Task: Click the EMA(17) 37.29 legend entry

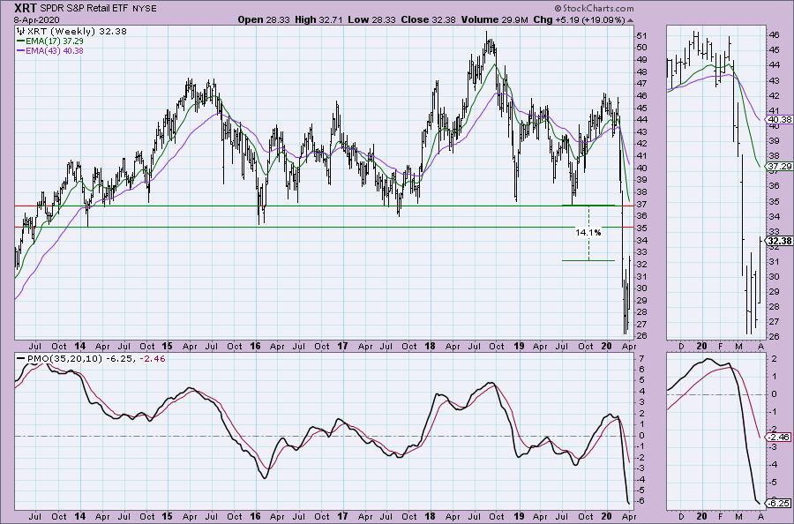Action: pyautogui.click(x=55, y=41)
